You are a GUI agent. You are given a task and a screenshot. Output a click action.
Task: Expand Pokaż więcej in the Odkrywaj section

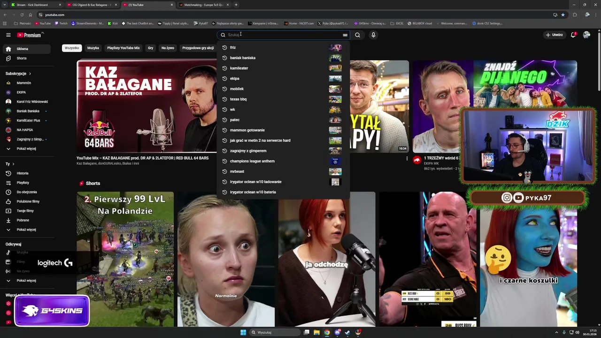[25, 280]
